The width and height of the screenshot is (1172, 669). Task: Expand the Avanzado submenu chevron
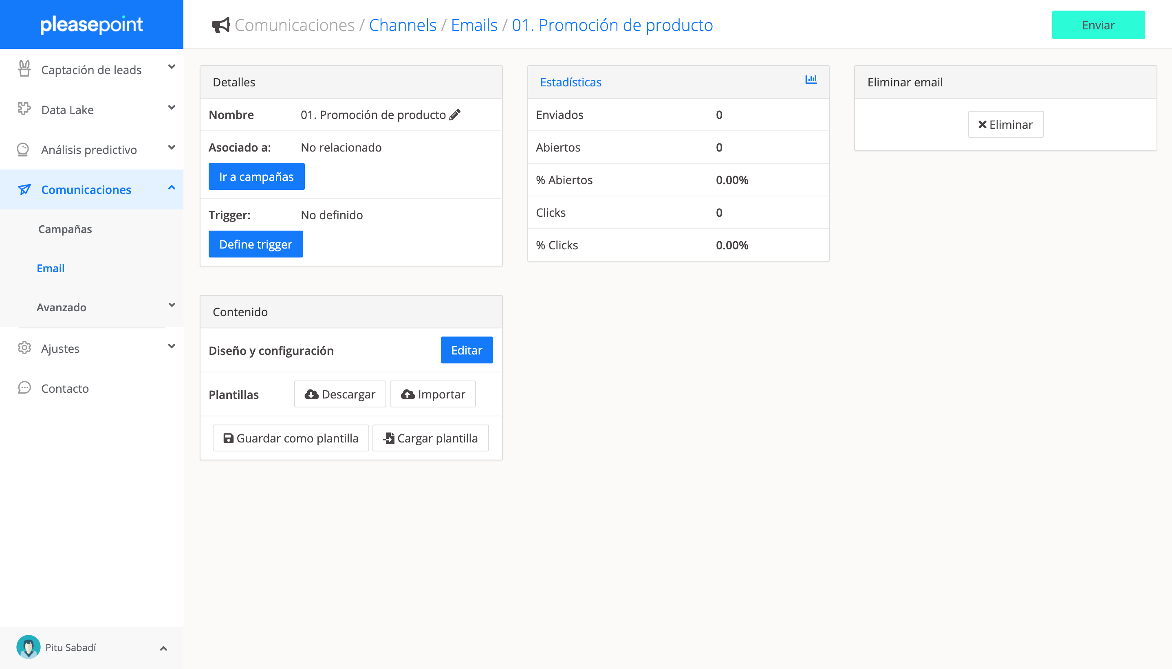pos(172,305)
